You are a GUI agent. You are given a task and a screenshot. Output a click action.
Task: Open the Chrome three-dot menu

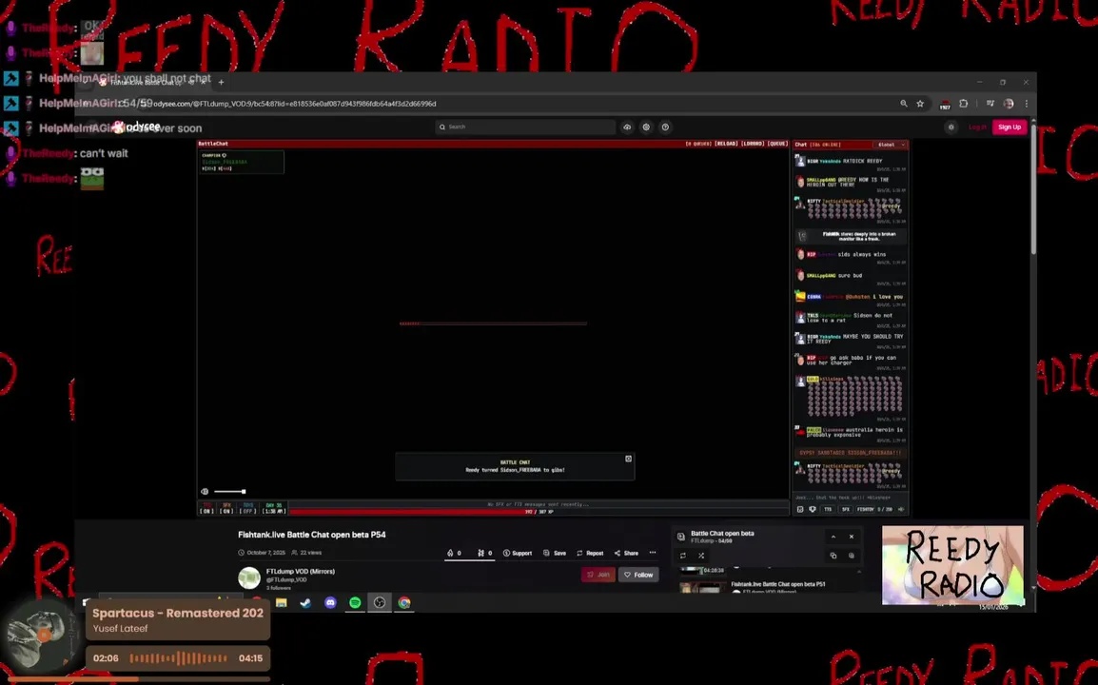point(1027,104)
